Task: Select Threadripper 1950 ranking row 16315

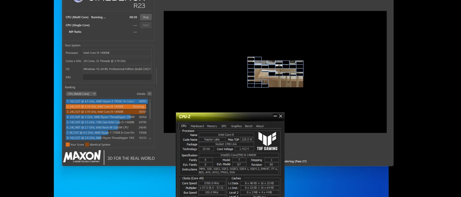Action: pyautogui.click(x=106, y=138)
